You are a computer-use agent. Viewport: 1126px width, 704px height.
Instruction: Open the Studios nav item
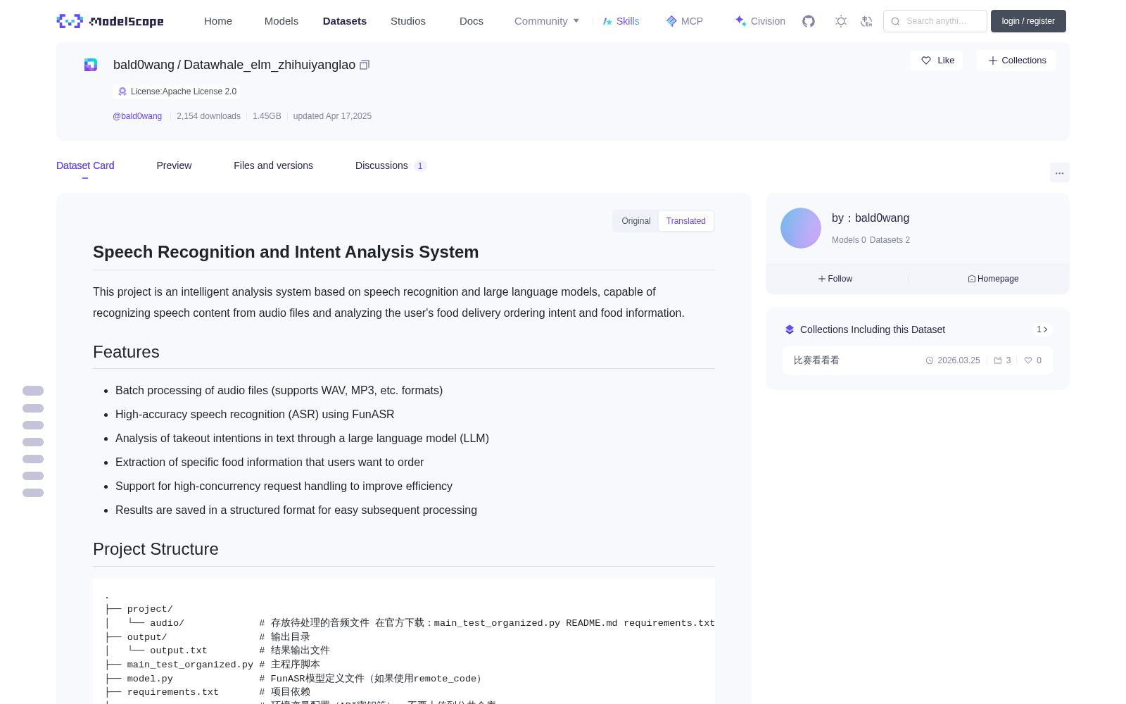click(408, 21)
